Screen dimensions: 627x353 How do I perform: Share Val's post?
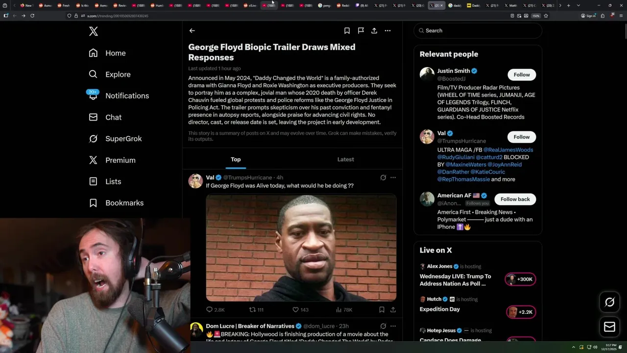coord(393,310)
